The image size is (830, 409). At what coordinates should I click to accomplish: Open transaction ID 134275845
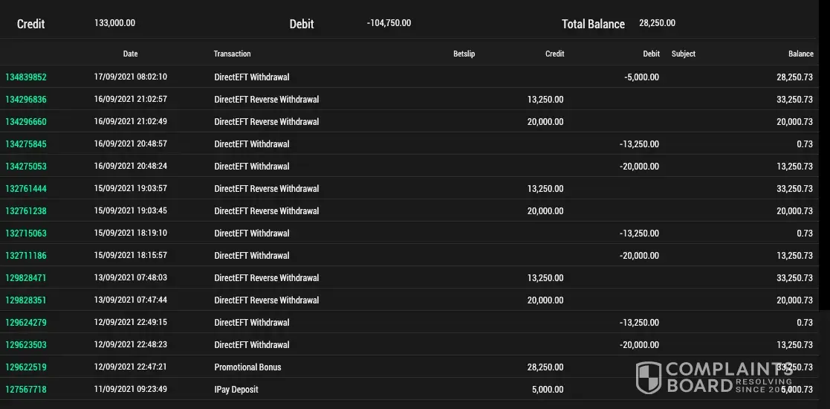click(x=26, y=144)
